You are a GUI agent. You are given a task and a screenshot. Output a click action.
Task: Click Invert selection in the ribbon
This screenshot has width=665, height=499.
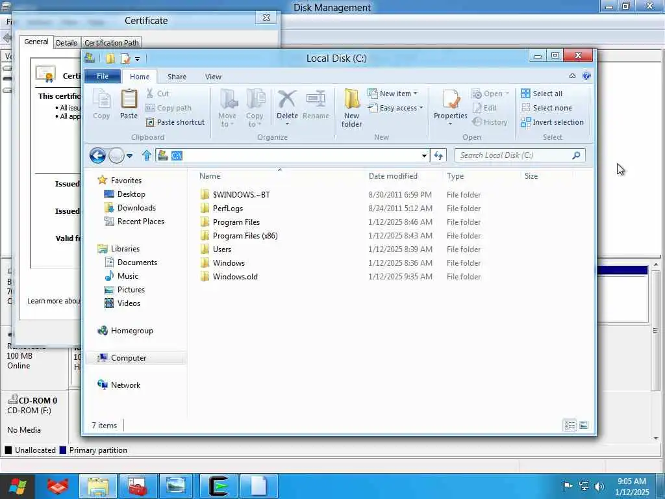pyautogui.click(x=553, y=122)
